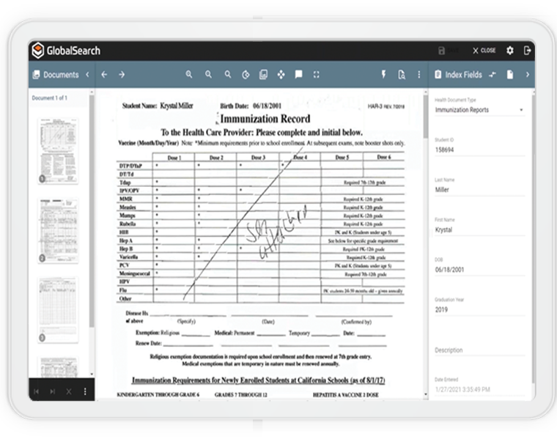This screenshot has height=439, width=557.
Task: Click the Index Fields swap arrows icon
Action: click(x=493, y=75)
